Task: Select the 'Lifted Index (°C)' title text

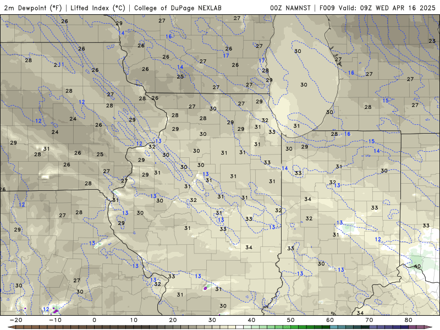Action: pos(98,8)
